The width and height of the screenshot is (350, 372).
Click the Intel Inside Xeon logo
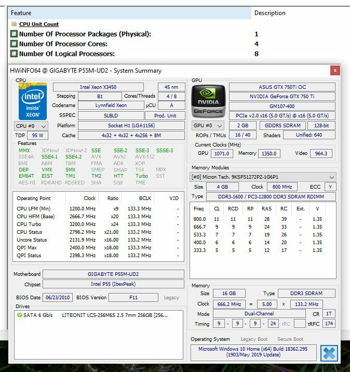click(x=33, y=101)
